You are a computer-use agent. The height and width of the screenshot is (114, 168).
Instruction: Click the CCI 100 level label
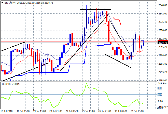pos(160,95)
